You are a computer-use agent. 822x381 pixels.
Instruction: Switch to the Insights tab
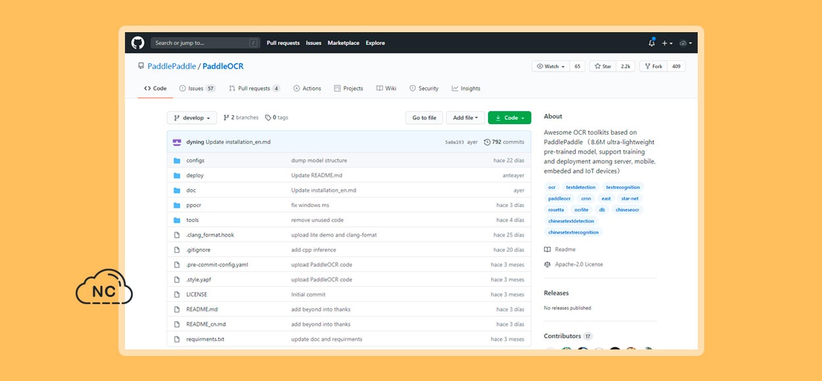[466, 88]
